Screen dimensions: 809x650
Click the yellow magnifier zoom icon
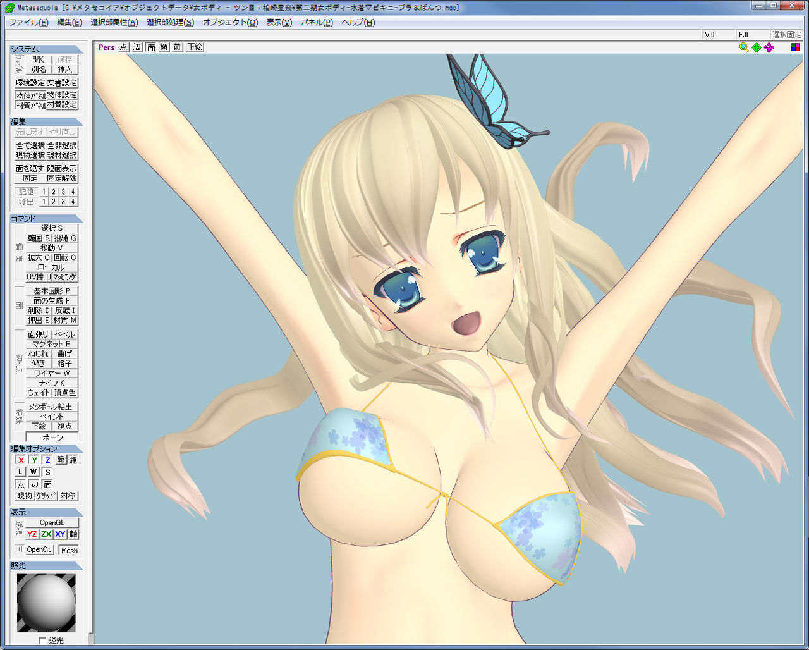(x=744, y=47)
